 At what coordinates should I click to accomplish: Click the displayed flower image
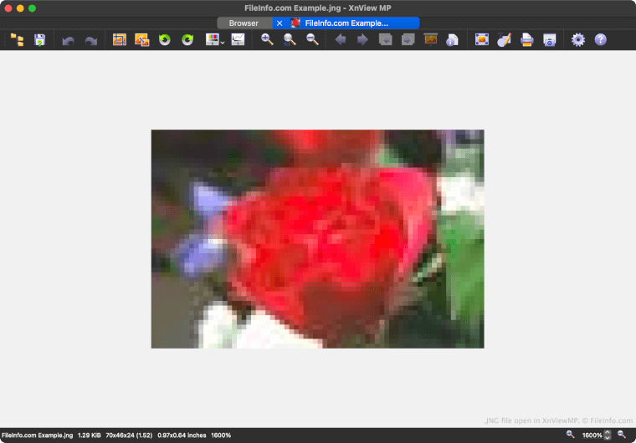[318, 239]
